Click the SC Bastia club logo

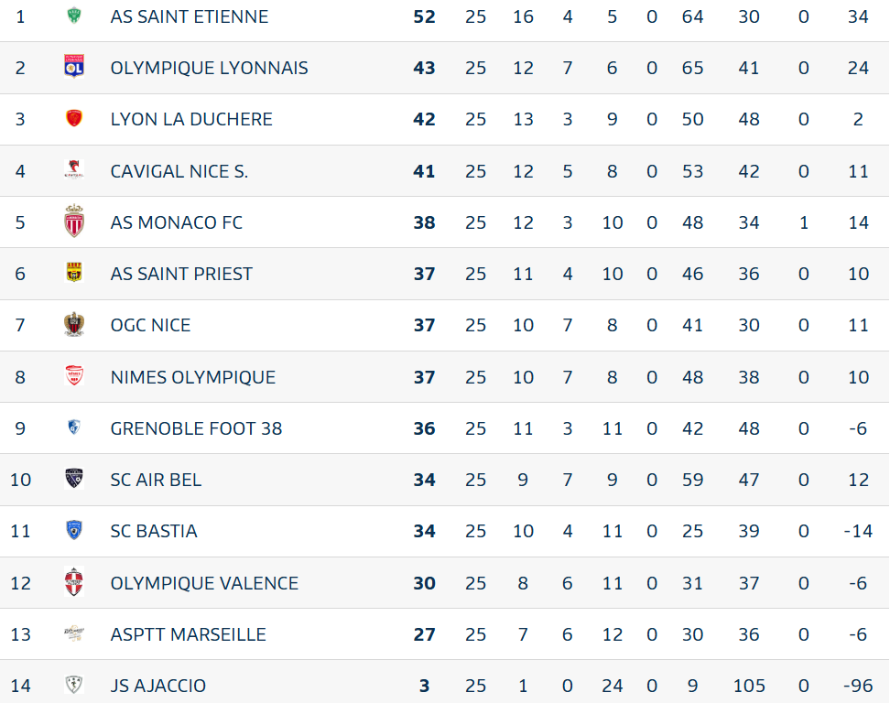click(x=74, y=530)
